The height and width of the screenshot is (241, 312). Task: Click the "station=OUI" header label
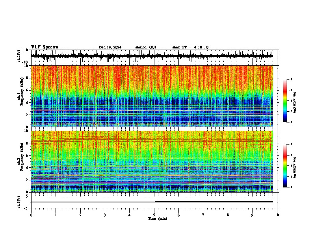pos(146,47)
